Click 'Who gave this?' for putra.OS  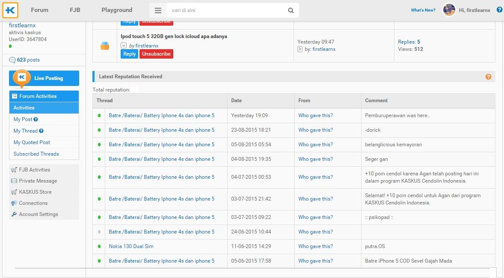tap(316, 246)
